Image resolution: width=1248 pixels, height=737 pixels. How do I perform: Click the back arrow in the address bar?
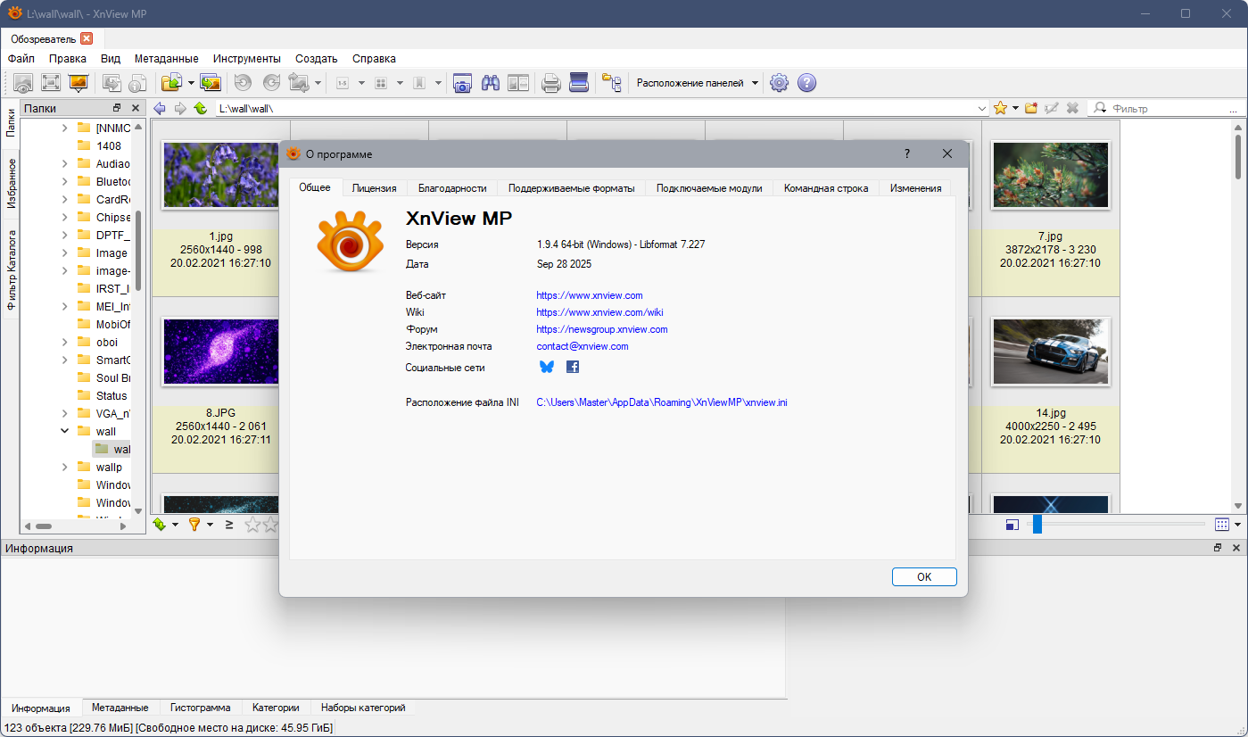[161, 108]
